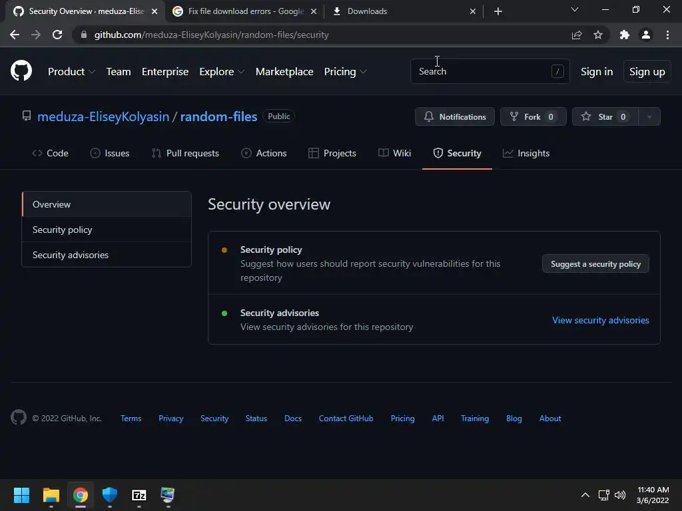Viewport: 682px width, 511px height.
Task: Open the Docs footer link
Action: pos(293,418)
